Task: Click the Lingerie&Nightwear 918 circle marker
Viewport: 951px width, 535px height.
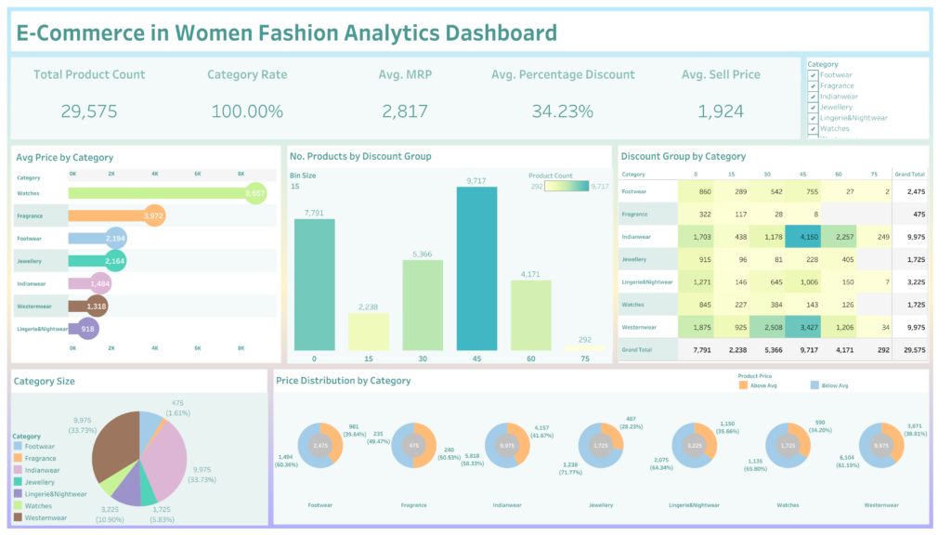Action: [87, 328]
